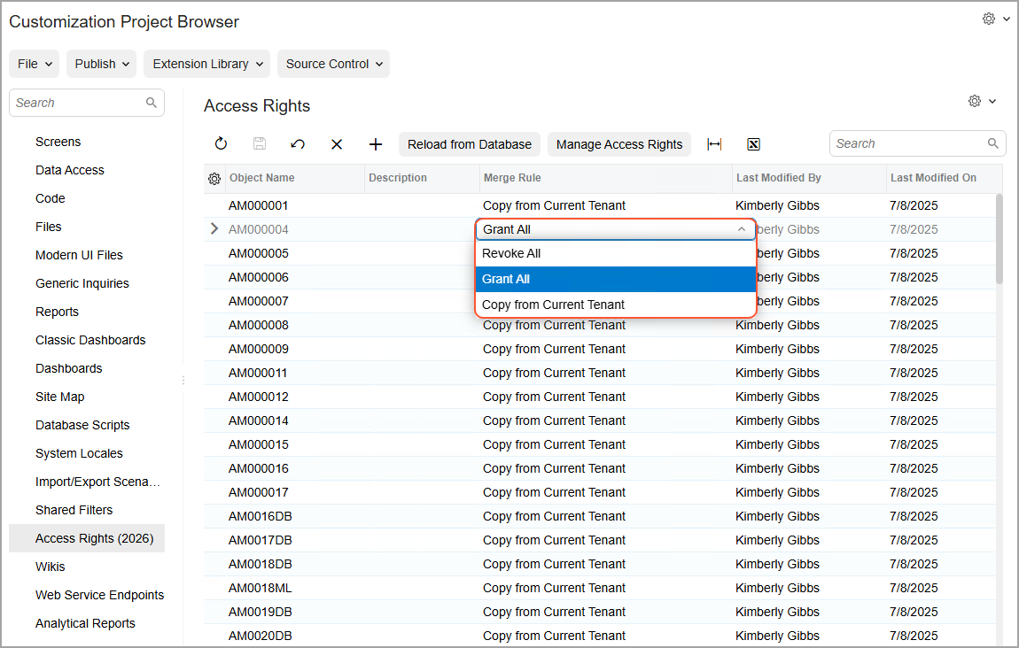Click Manage Access Rights button
This screenshot has height=648, width=1019.
[x=618, y=144]
